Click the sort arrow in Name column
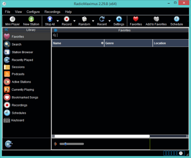Viewport: 191px width, 158px height. point(102,43)
